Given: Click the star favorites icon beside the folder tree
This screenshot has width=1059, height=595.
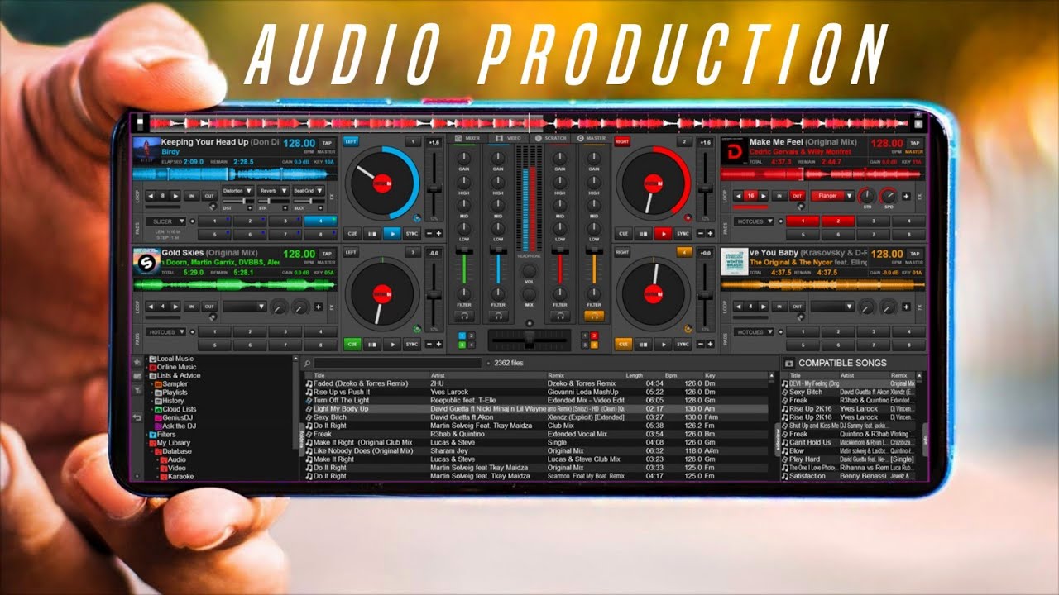Looking at the screenshot, I should 137,362.
